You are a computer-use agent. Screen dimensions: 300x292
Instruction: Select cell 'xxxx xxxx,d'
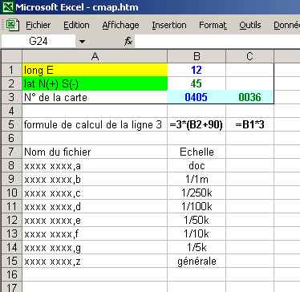[95, 206]
